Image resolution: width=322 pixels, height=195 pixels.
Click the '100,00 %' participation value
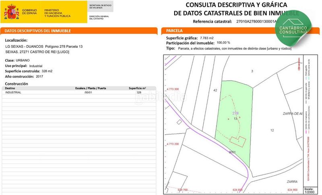[223, 43]
